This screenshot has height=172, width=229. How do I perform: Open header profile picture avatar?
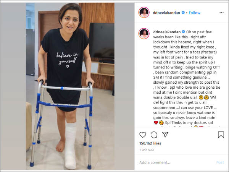tap(144, 13)
